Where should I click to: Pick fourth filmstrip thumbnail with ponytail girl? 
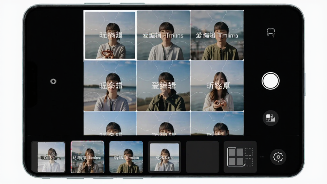click(164, 157)
